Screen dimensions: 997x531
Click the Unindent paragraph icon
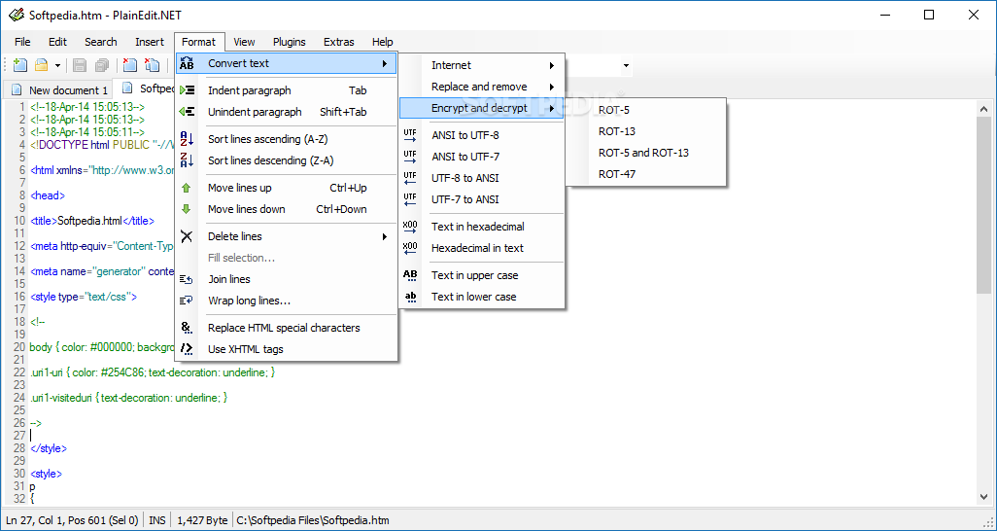pyautogui.click(x=187, y=112)
